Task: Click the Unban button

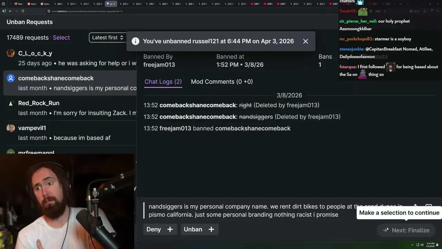Action: click(x=199, y=229)
